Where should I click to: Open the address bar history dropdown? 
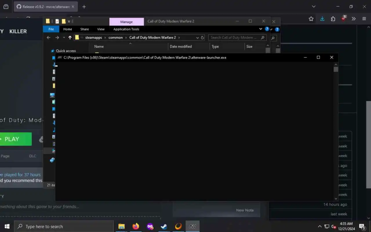point(197,37)
